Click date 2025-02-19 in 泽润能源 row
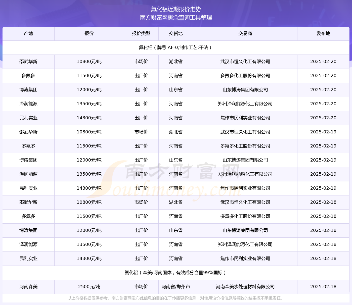Screen dimensions: 352x305 (x=323, y=174)
